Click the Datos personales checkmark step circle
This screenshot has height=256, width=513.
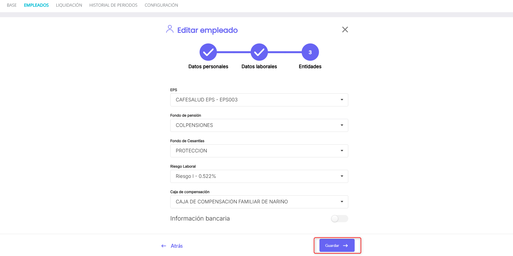[x=208, y=52]
